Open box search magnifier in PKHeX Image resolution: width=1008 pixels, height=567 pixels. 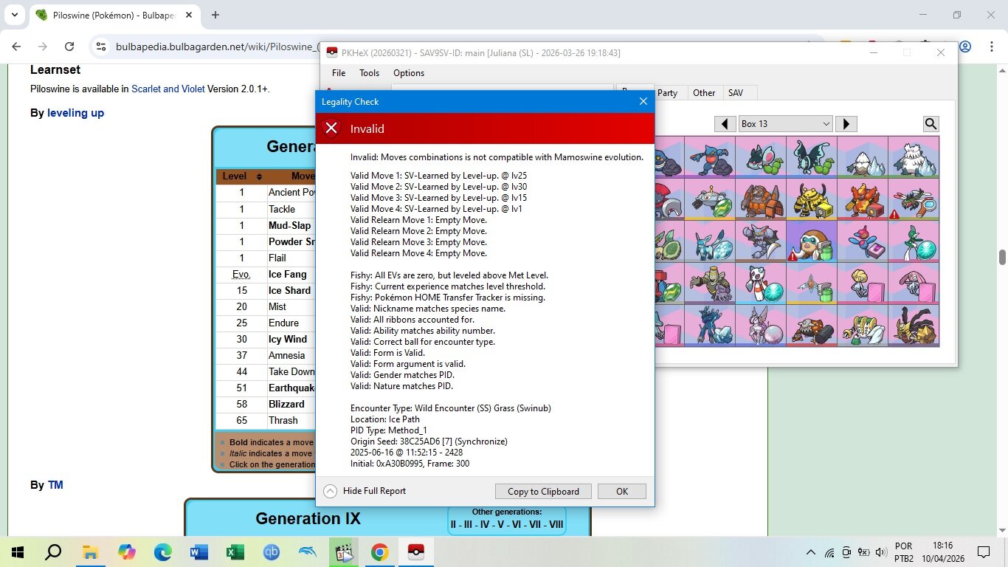coord(931,124)
